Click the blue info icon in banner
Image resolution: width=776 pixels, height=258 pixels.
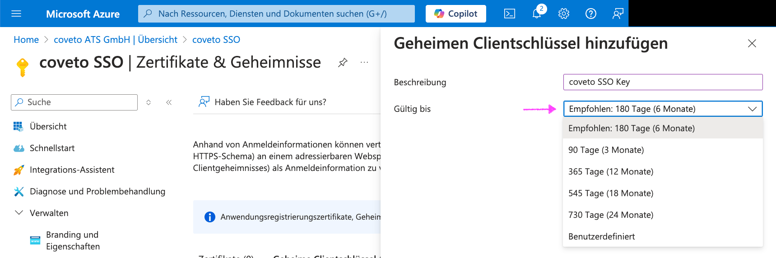pos(210,217)
